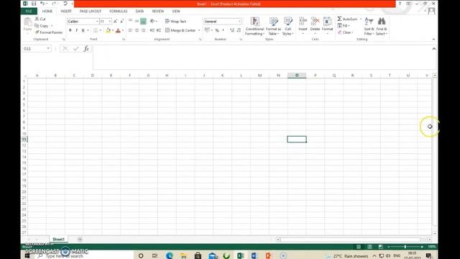Click Merge & Center button
The image size is (460, 259).
180,30
